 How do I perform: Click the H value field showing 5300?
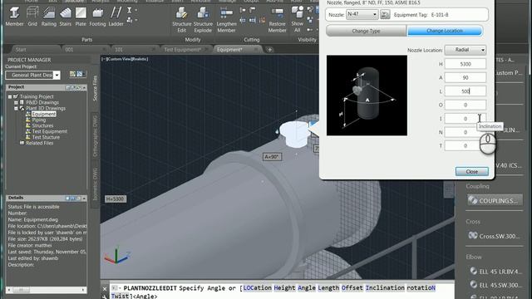pos(465,64)
